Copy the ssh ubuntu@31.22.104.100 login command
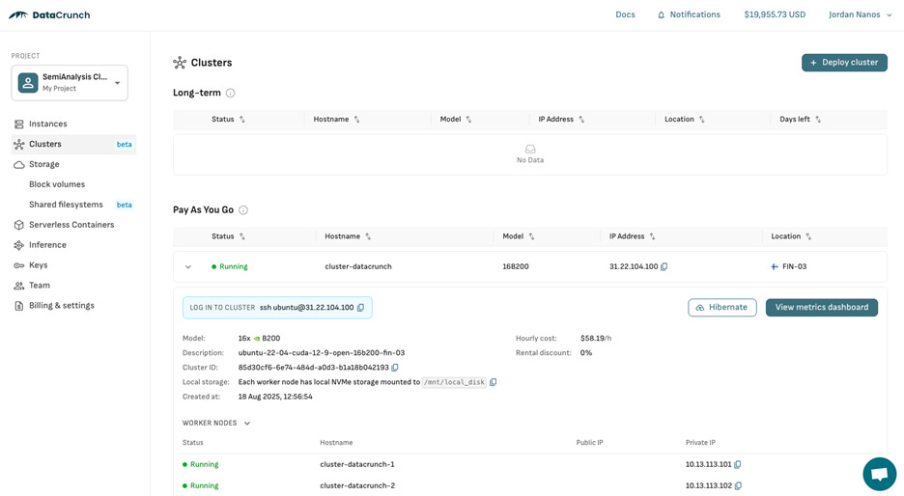 coord(361,308)
